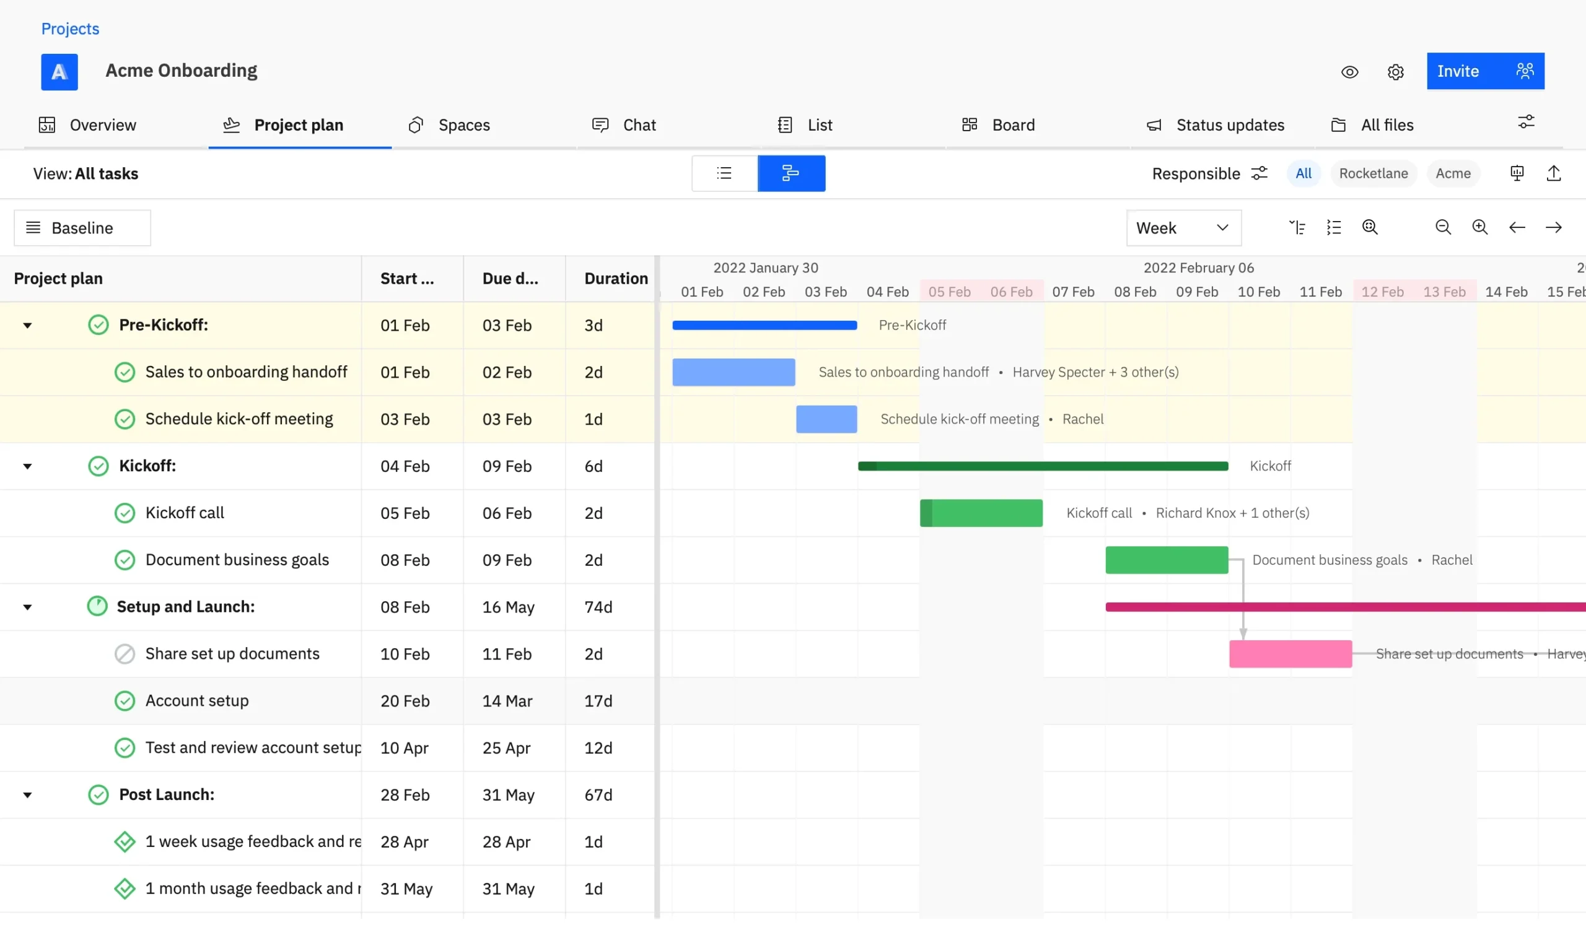Go back using the Projects link
The height and width of the screenshot is (930, 1586).
(69, 28)
